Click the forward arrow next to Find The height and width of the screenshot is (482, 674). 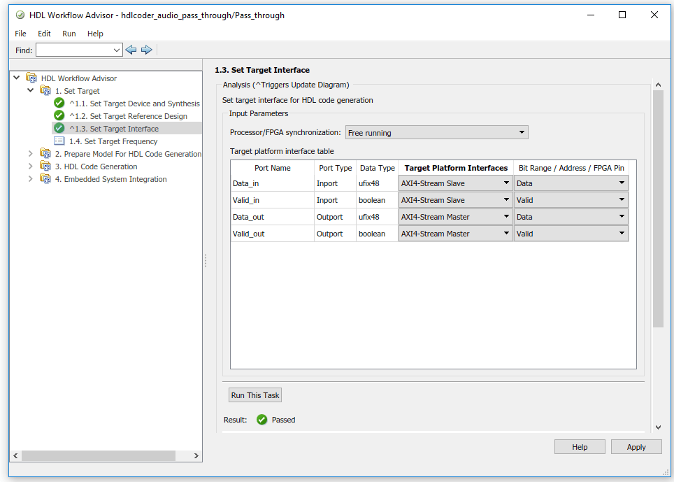point(147,50)
